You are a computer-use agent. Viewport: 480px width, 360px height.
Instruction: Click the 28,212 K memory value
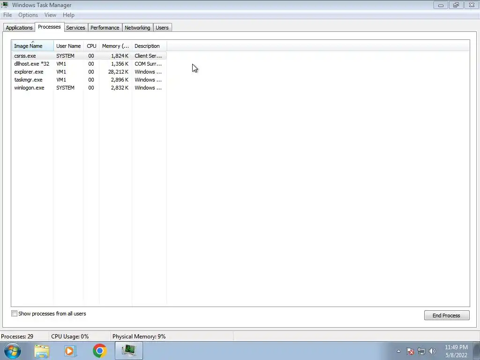coord(118,72)
